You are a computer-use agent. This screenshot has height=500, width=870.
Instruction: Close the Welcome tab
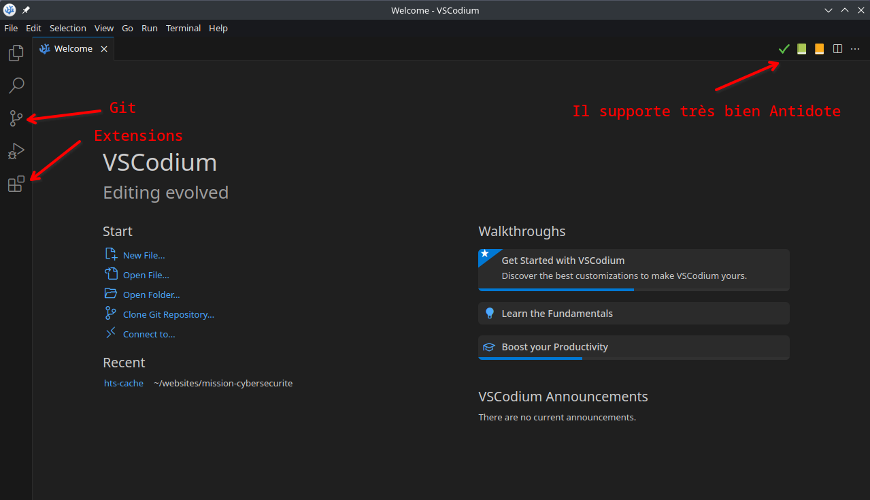tap(104, 48)
